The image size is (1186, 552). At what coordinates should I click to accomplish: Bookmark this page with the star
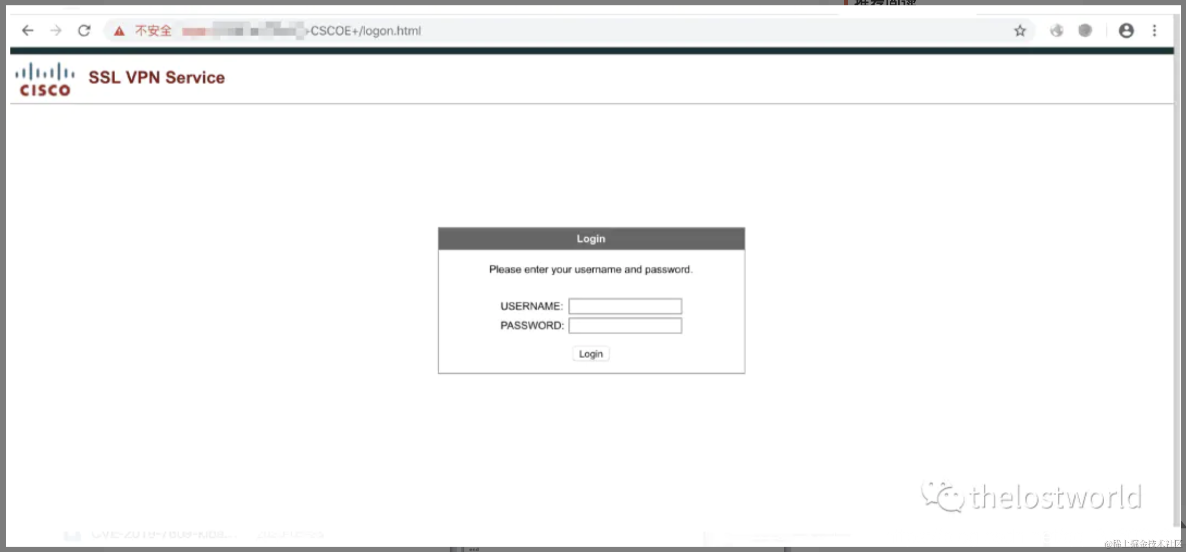[1020, 31]
